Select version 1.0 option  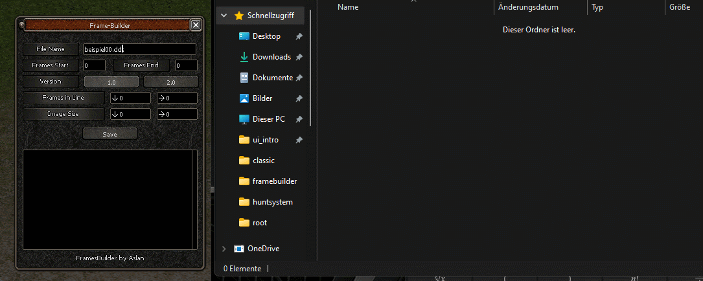pos(111,82)
